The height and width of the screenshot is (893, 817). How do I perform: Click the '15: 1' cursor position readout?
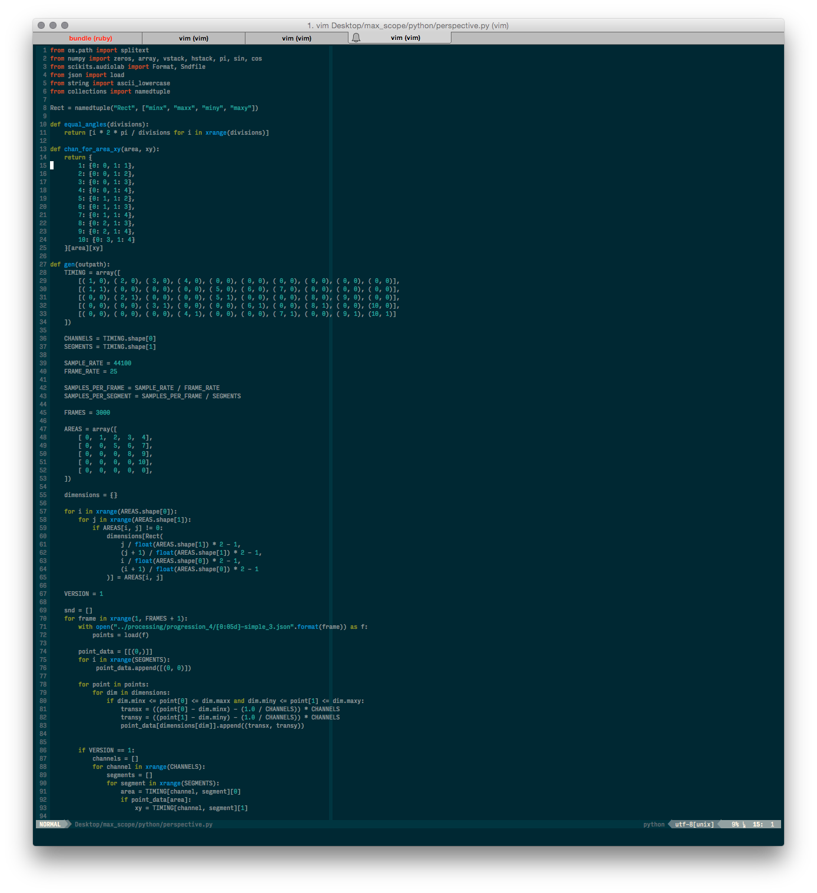[763, 824]
